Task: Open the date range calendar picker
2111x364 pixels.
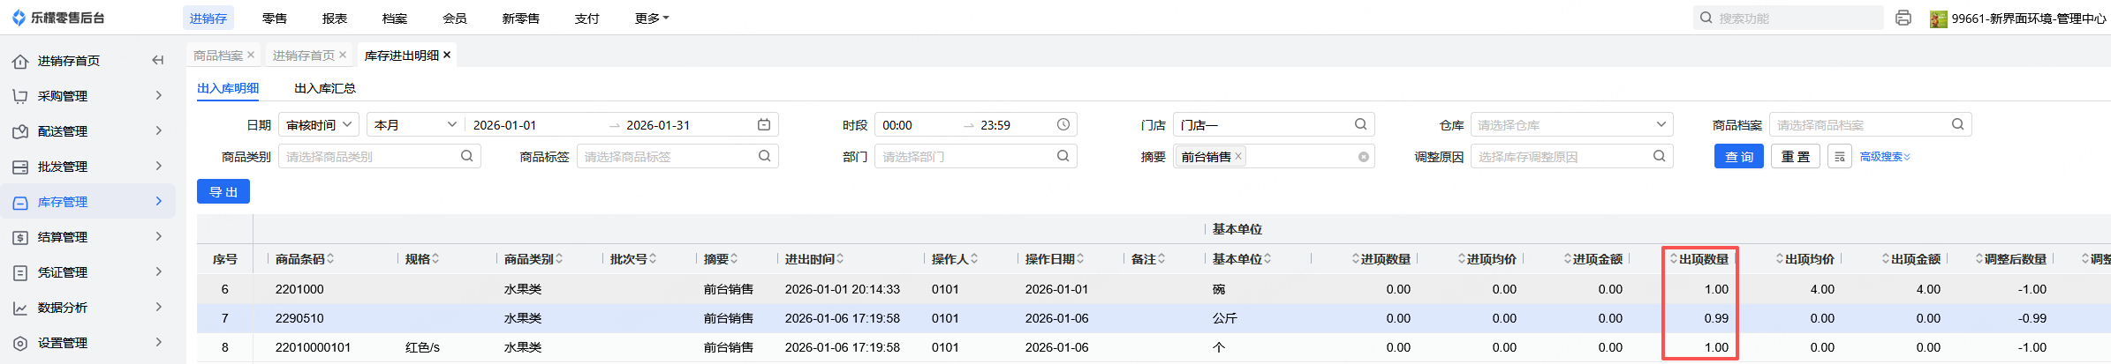Action: [764, 125]
